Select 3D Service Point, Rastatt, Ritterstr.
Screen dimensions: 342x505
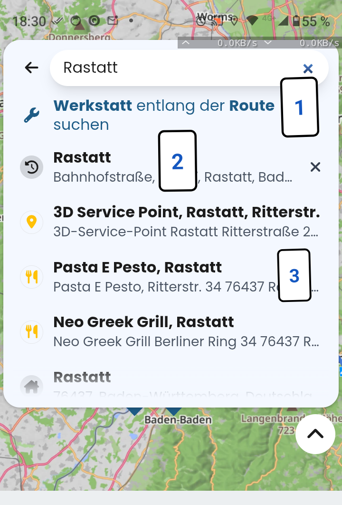tap(187, 222)
